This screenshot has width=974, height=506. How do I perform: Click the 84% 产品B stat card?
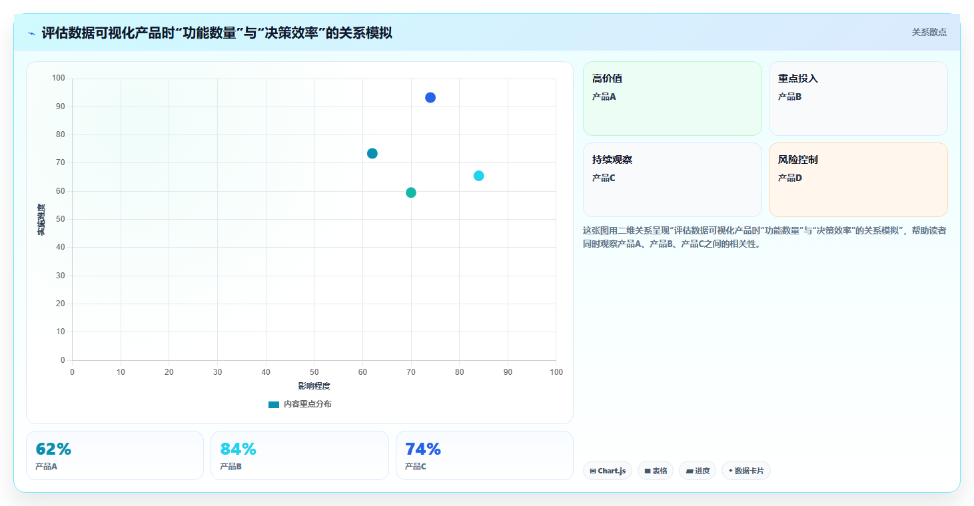tap(300, 455)
